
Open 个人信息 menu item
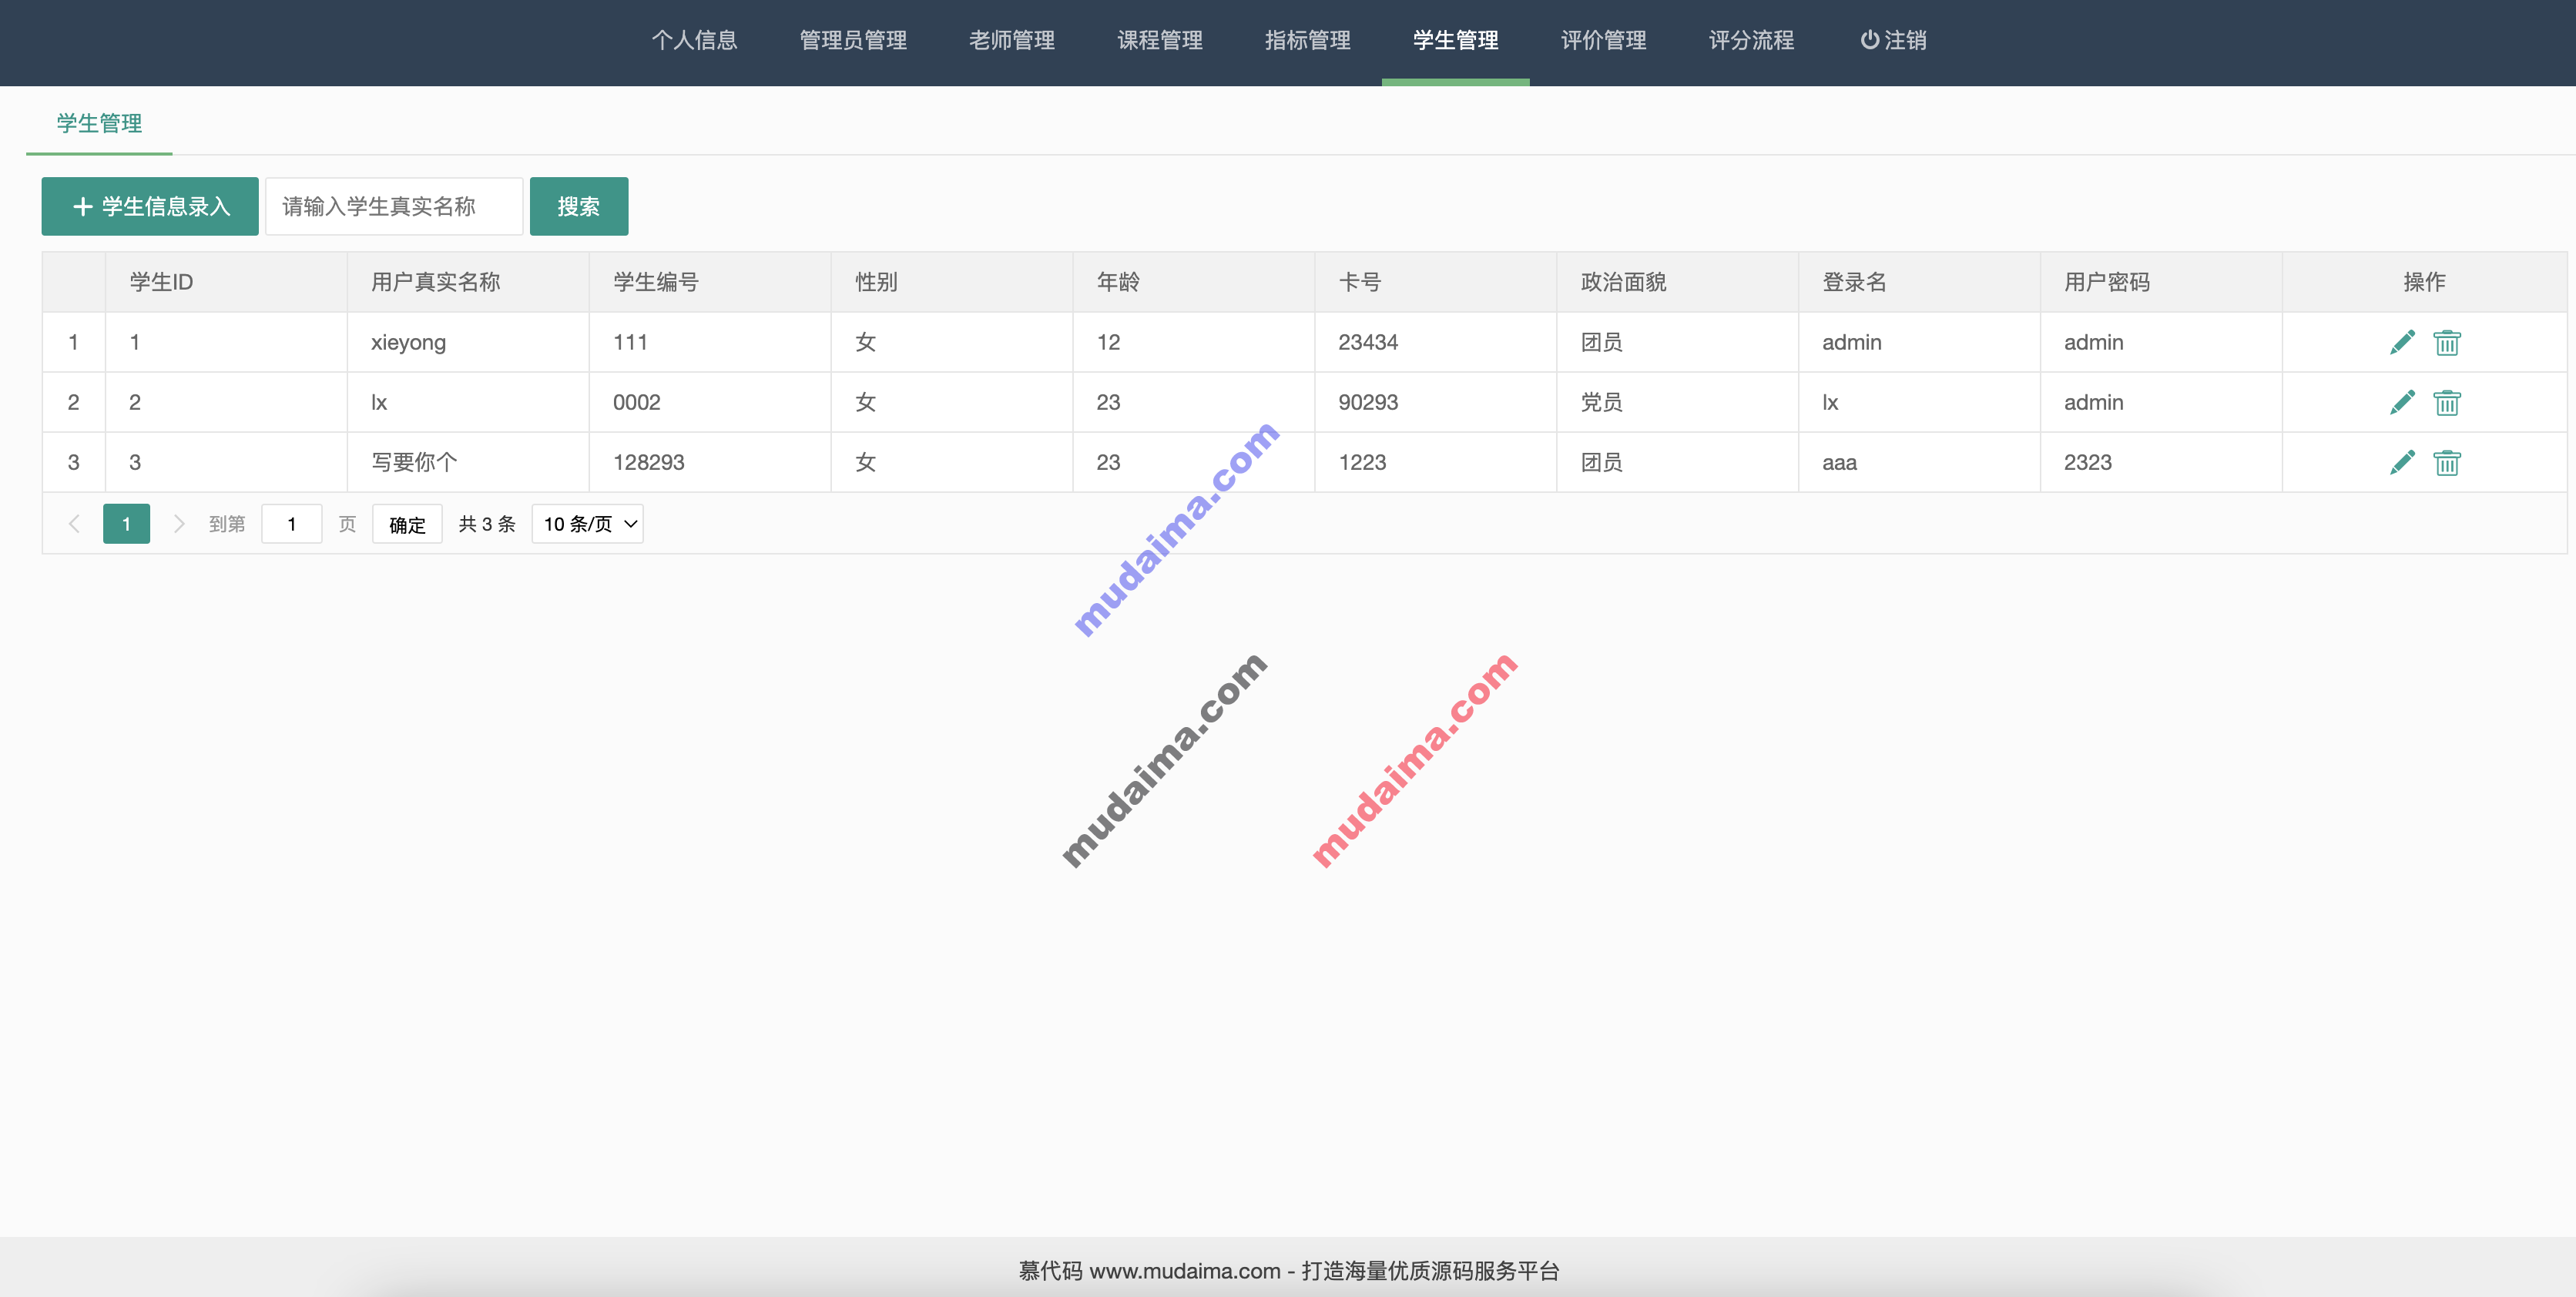pos(694,40)
